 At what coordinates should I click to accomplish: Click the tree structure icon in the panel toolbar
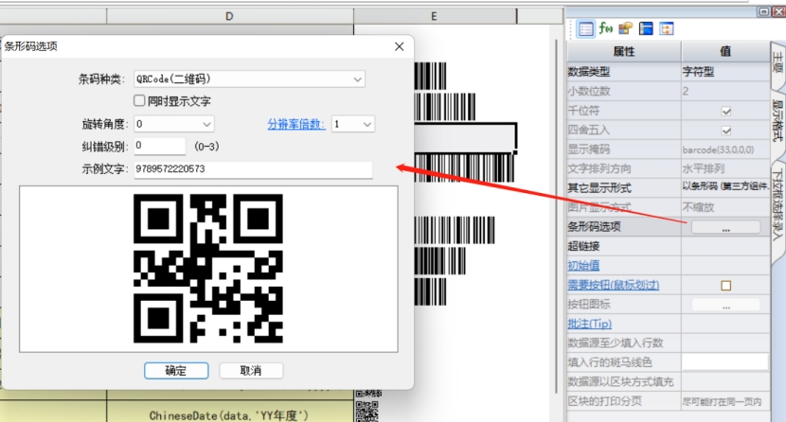pos(666,28)
